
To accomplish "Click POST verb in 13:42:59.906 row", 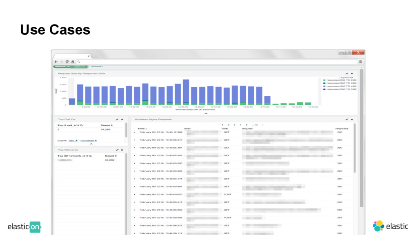I will [x=227, y=218].
